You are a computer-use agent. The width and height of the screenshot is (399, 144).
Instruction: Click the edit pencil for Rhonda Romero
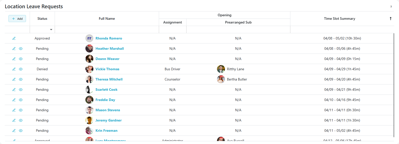[x=14, y=38]
